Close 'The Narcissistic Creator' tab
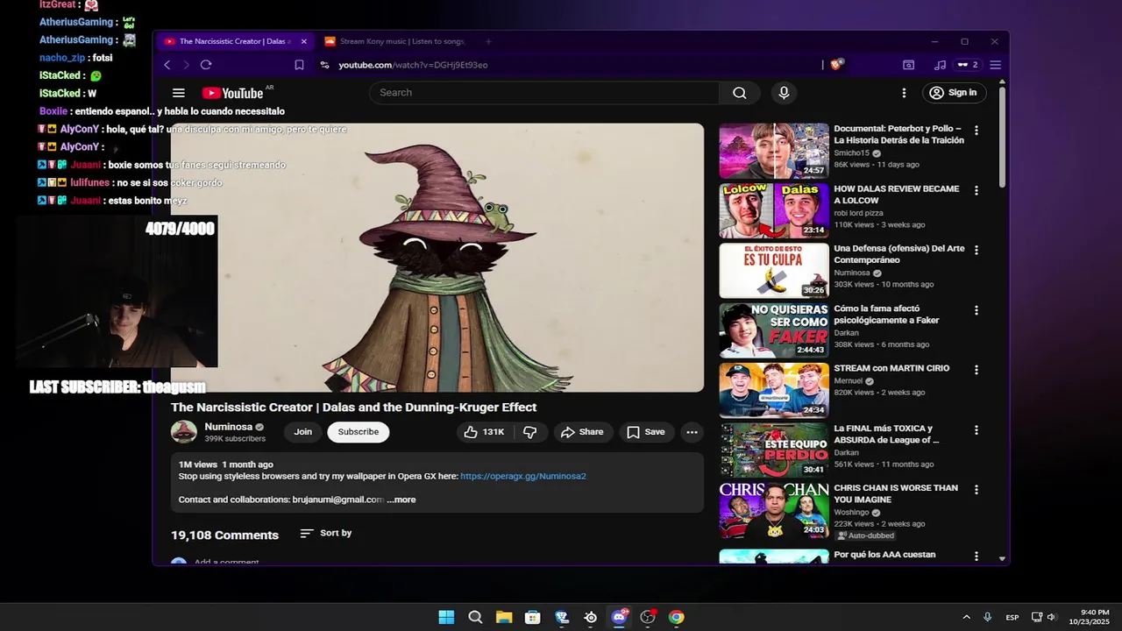1122x631 pixels. [304, 41]
